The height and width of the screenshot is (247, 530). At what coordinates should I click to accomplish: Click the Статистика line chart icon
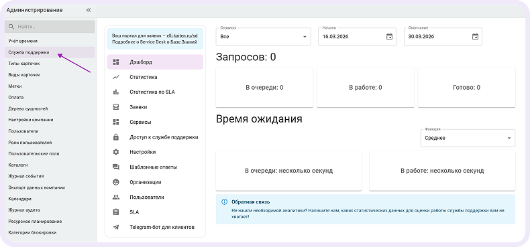pos(116,77)
